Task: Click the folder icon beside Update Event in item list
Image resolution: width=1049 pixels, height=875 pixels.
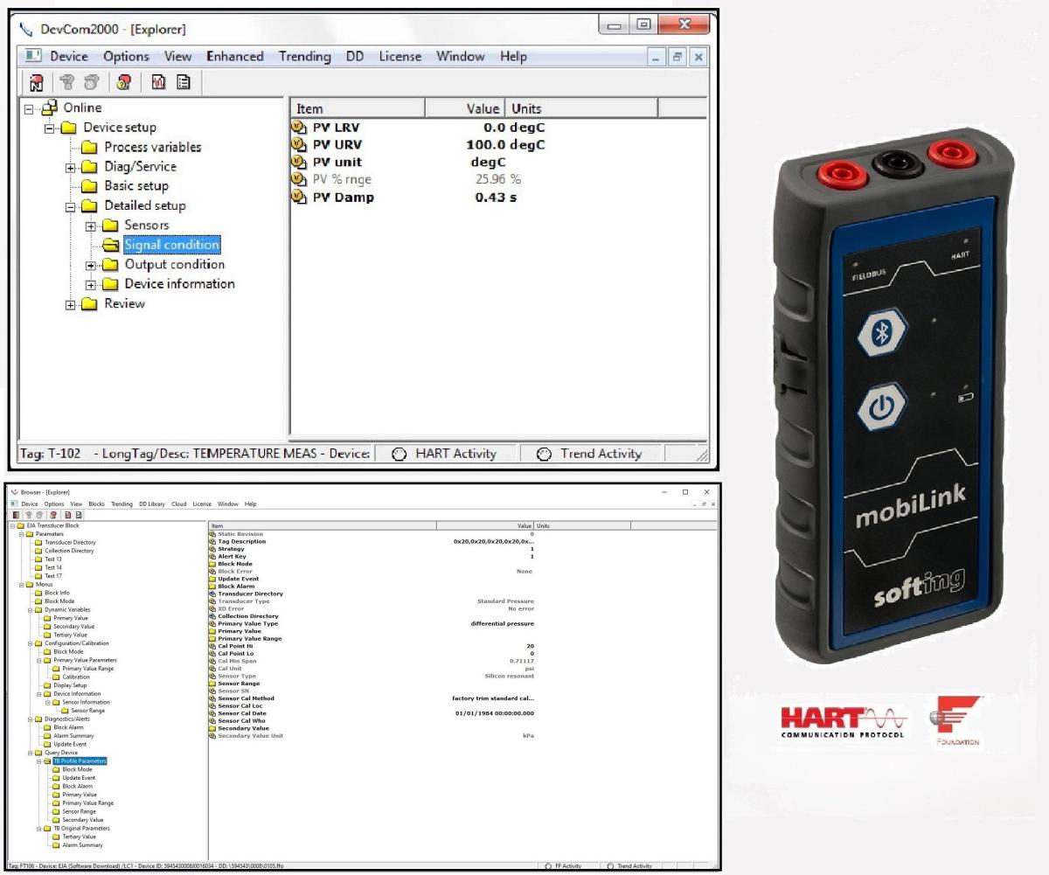Action: point(212,579)
